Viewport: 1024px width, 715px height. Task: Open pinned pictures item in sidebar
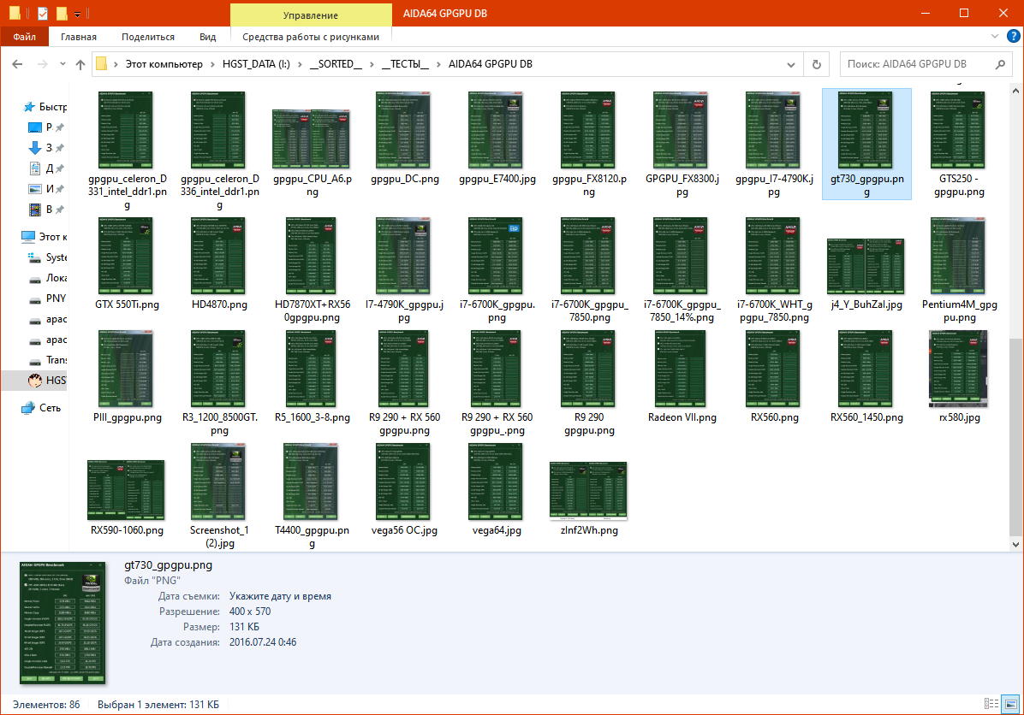pos(45,189)
